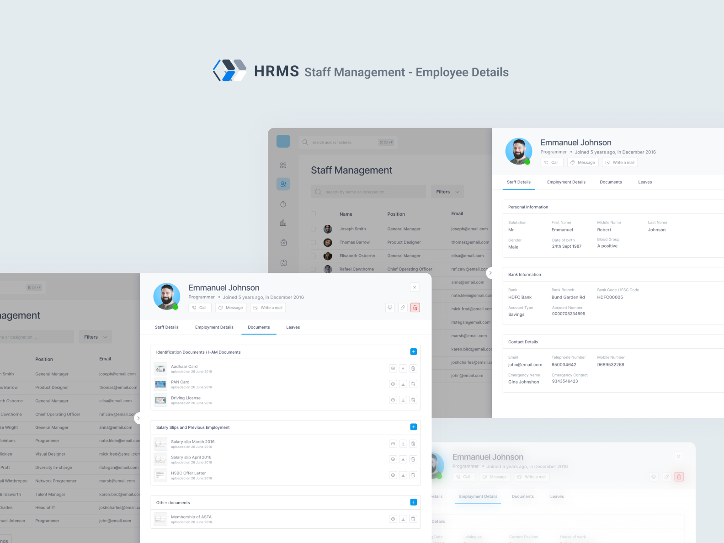Add a document to Other documents section
Image resolution: width=724 pixels, height=543 pixels.
[x=413, y=502]
